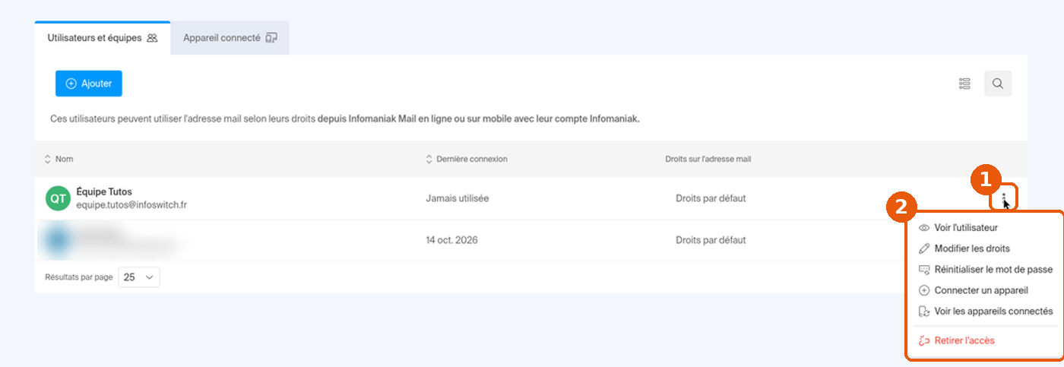The height and width of the screenshot is (367, 1064).
Task: Choose Voir l'utilisateur menu entry
Action: tap(985, 227)
